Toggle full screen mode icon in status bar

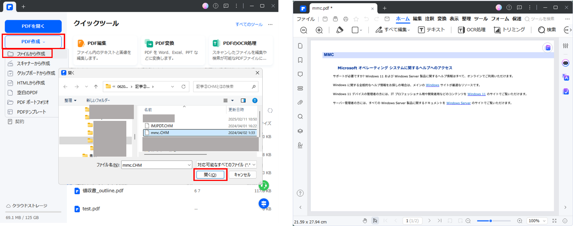point(554,221)
